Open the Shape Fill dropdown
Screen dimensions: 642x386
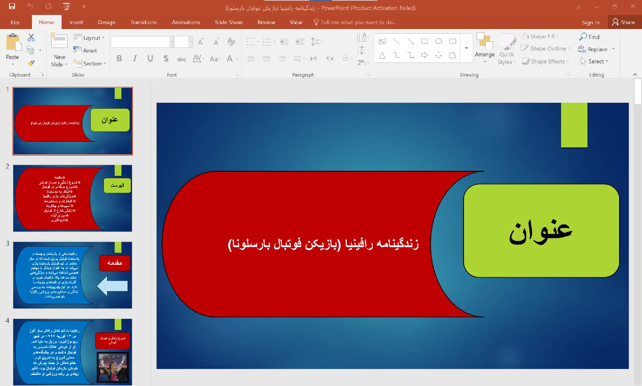click(x=540, y=36)
